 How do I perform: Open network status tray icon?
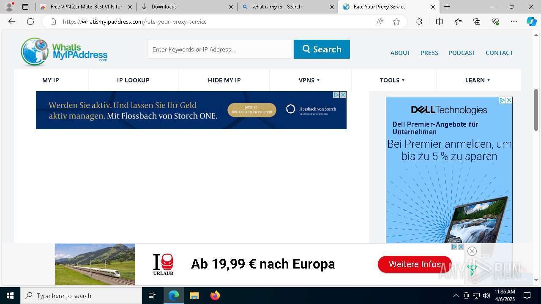tap(476, 296)
